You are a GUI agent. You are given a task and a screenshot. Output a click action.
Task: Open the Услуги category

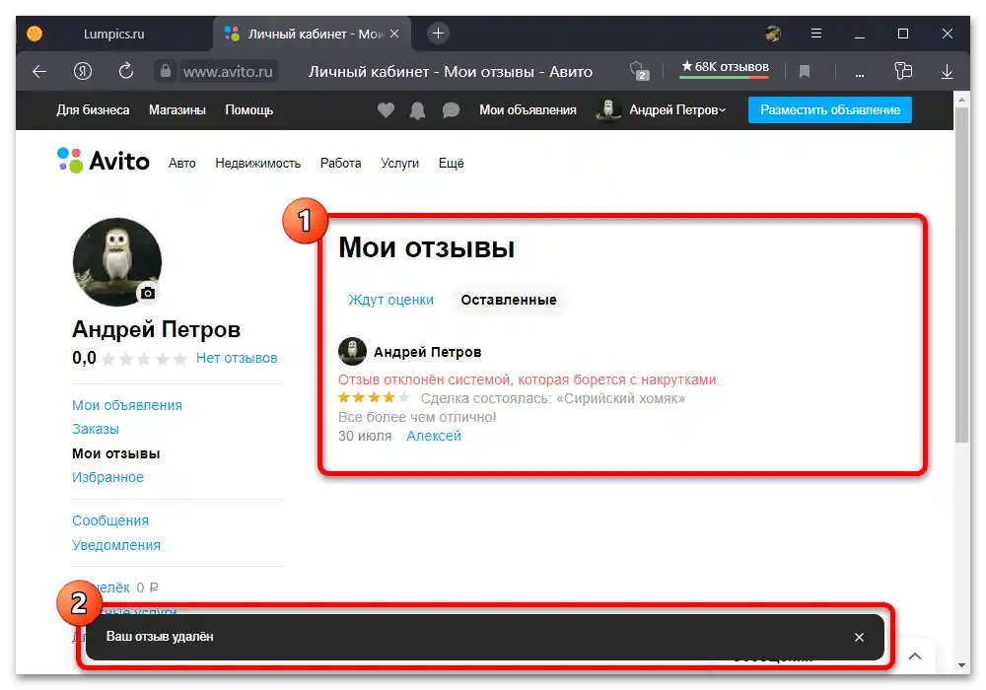(399, 164)
